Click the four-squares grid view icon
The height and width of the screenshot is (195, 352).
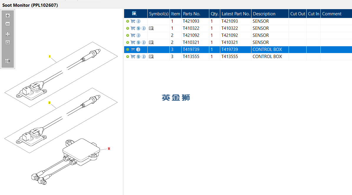[x=8, y=34]
